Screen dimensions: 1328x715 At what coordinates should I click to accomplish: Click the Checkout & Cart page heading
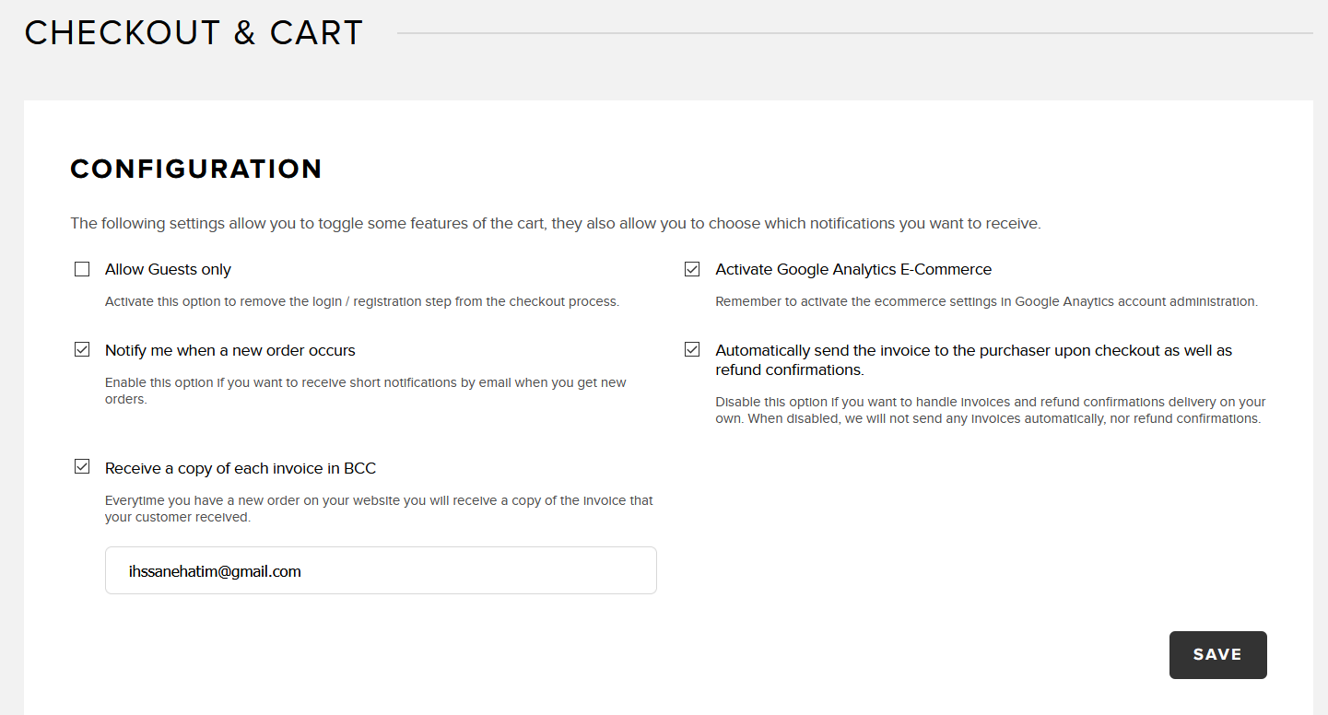pyautogui.click(x=194, y=33)
